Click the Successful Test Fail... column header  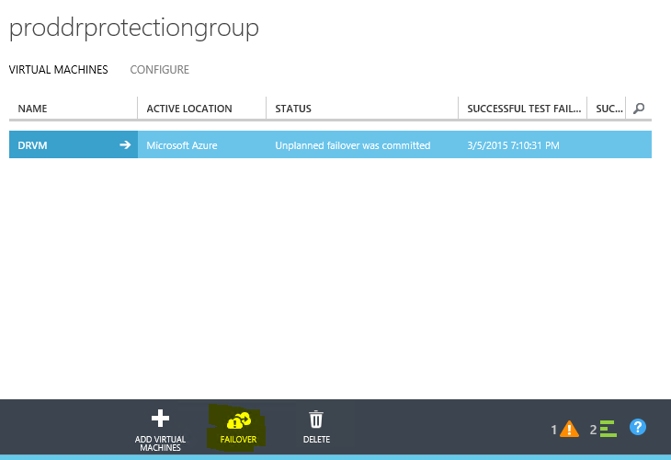(x=523, y=109)
